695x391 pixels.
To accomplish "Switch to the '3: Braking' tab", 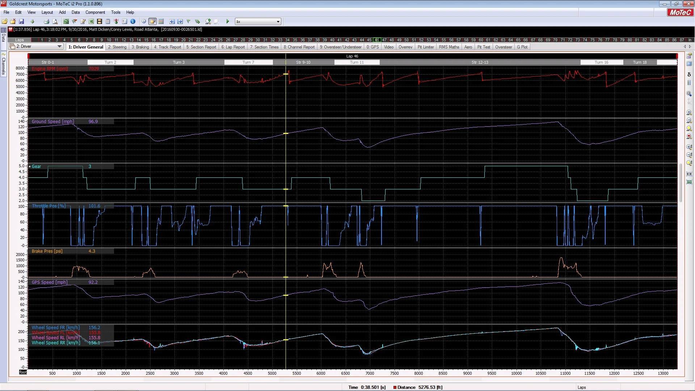I will pyautogui.click(x=140, y=47).
